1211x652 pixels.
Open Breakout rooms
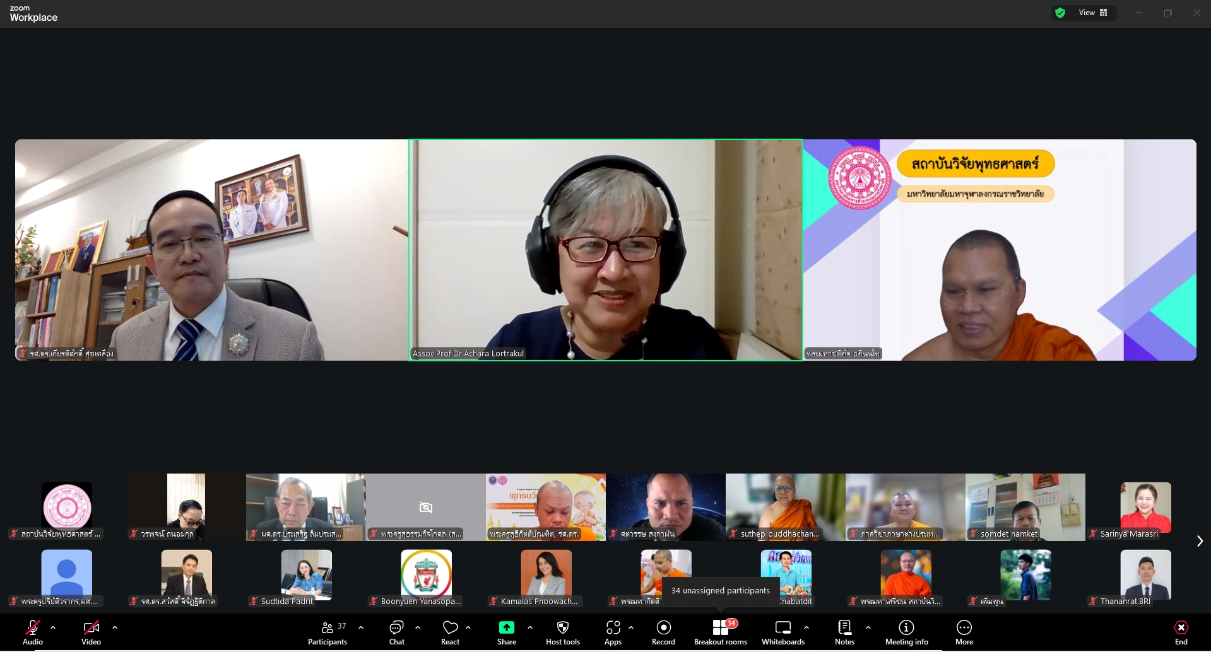(720, 632)
